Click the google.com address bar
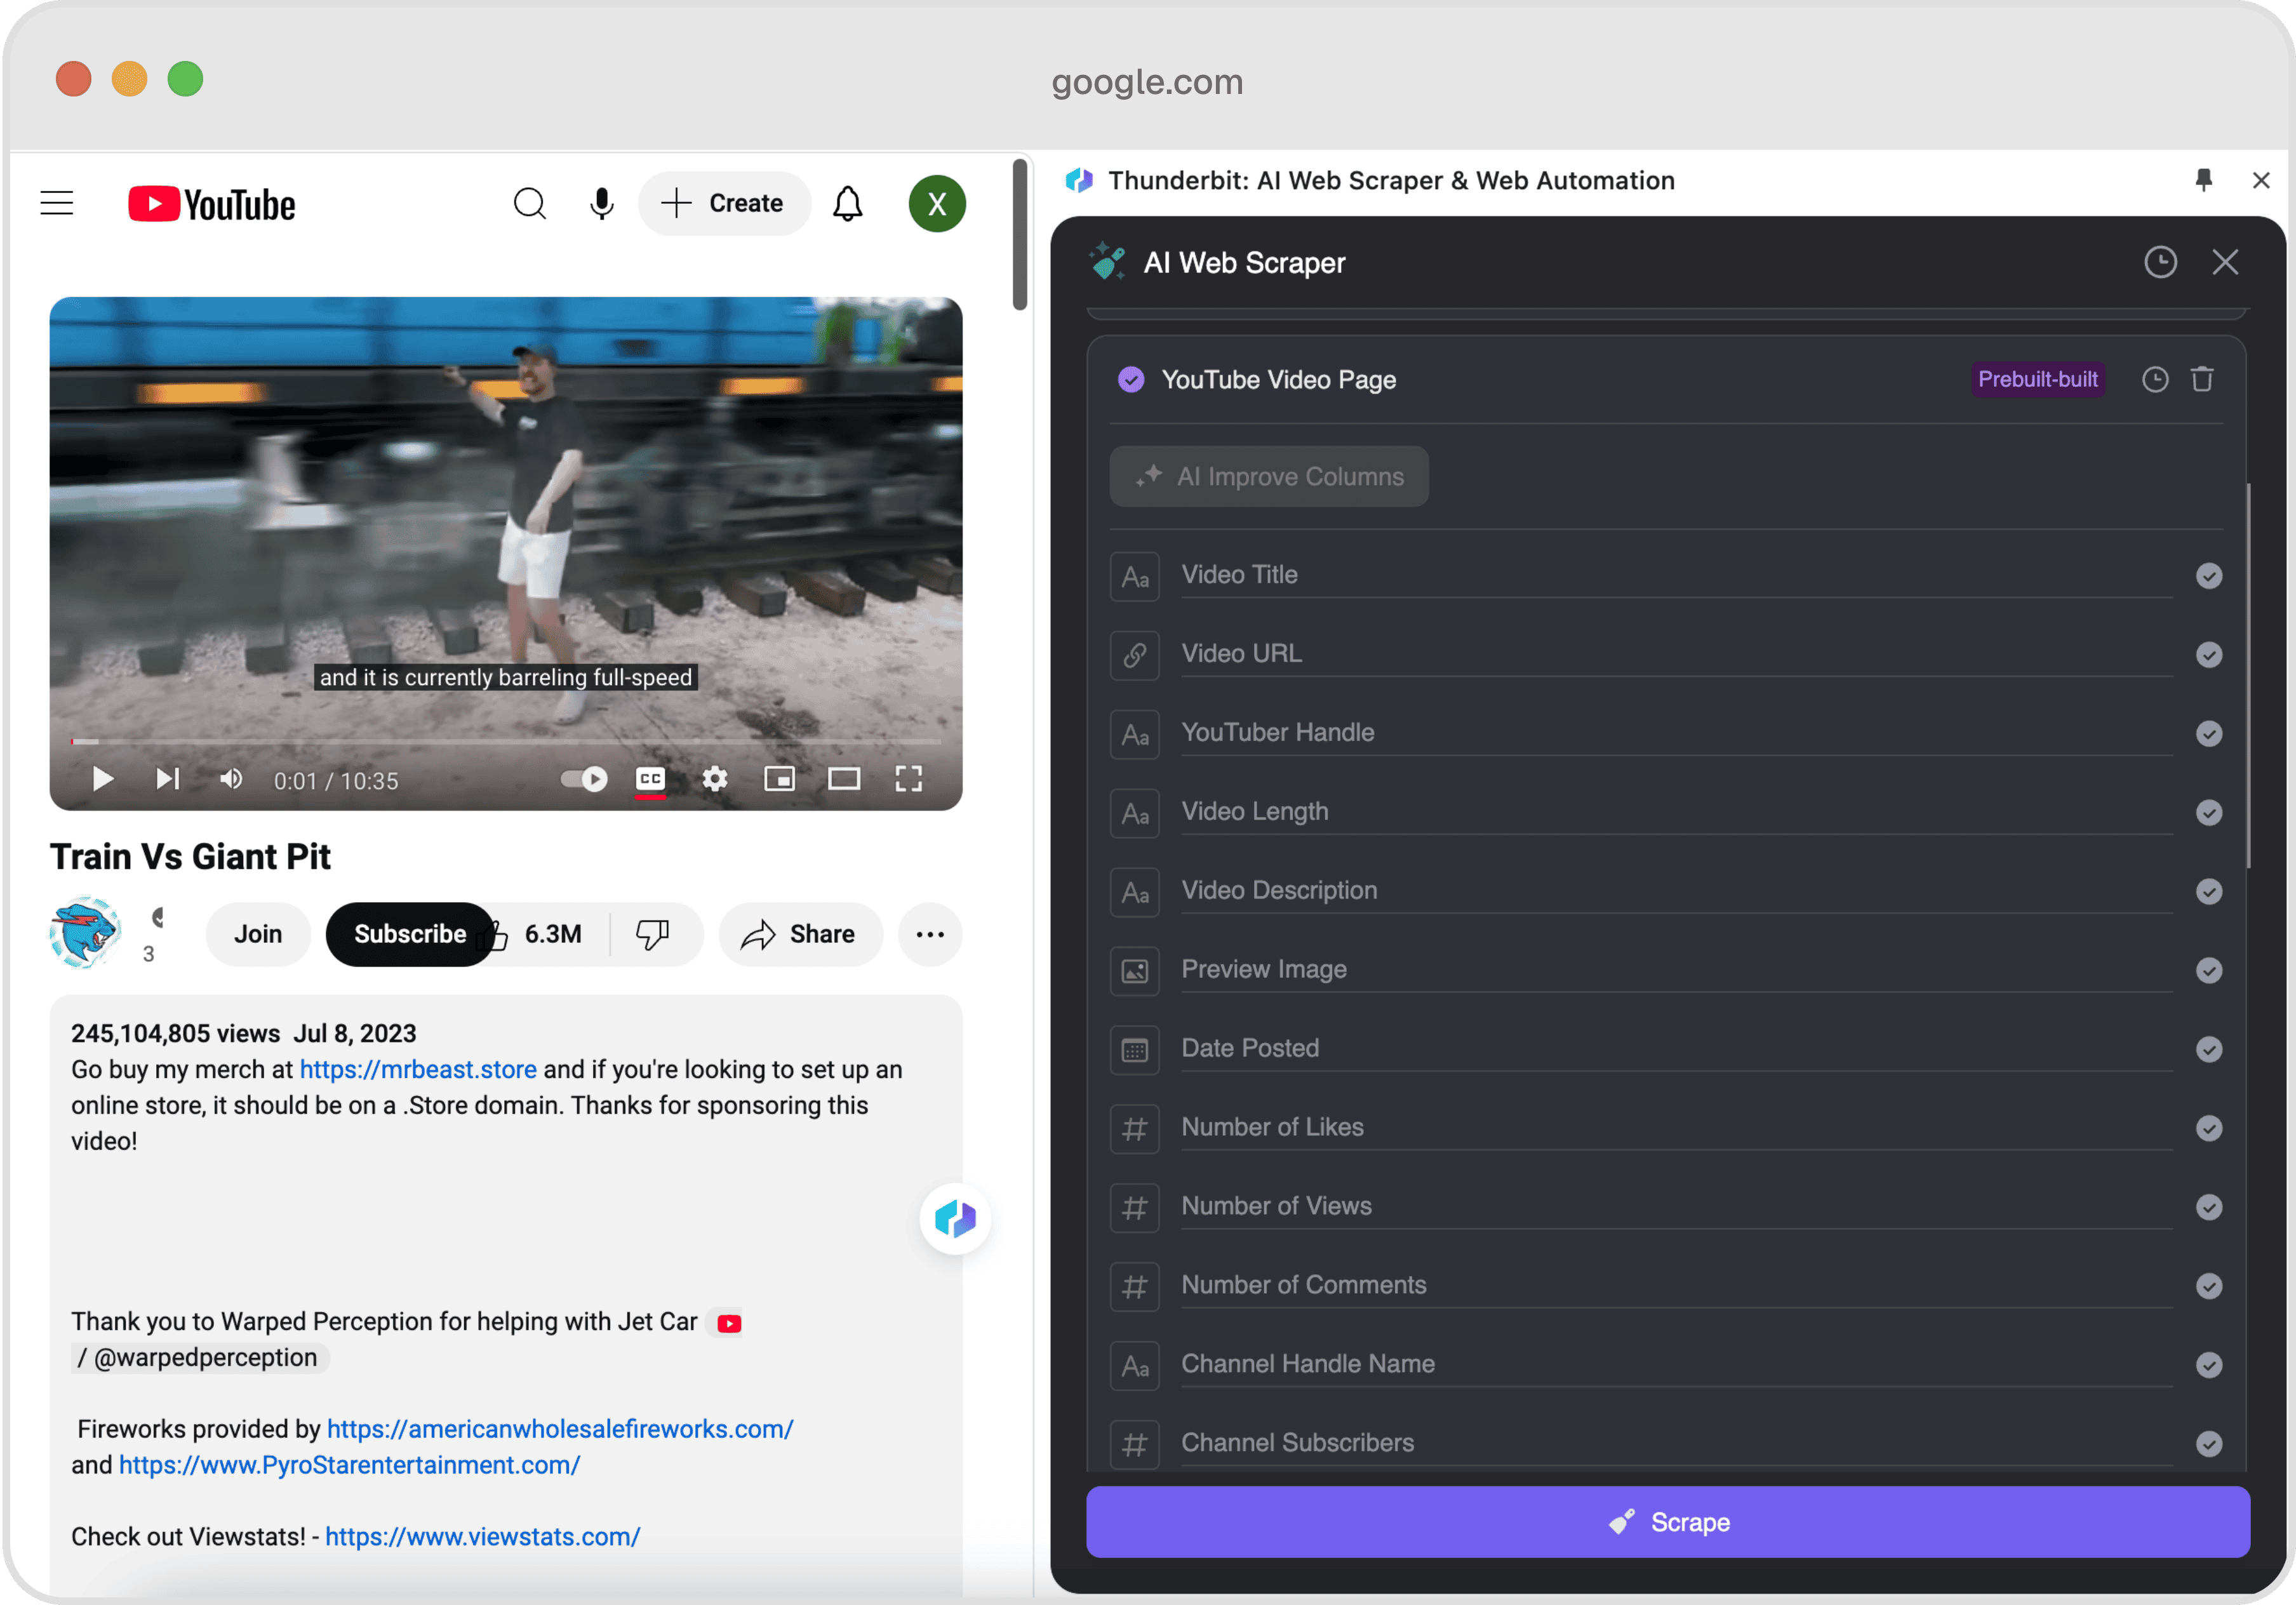2296x1605 pixels. pos(1147,82)
